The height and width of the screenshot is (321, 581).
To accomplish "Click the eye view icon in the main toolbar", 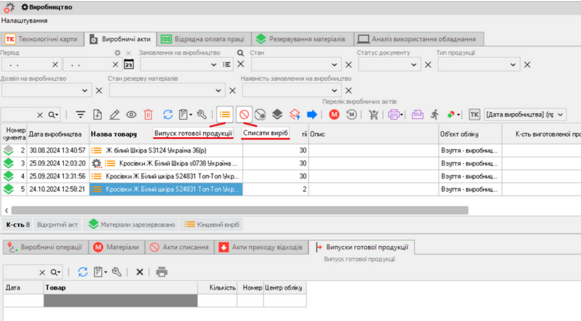I will coord(131,115).
